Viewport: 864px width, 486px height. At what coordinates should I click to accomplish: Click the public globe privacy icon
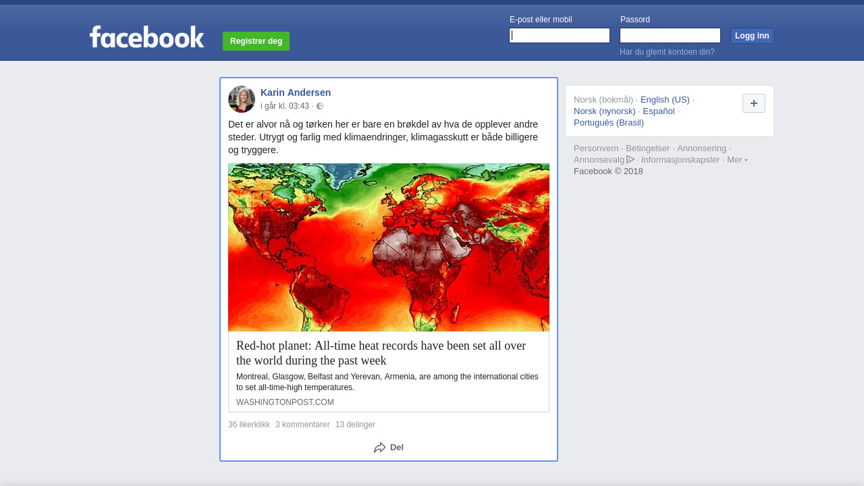320,106
